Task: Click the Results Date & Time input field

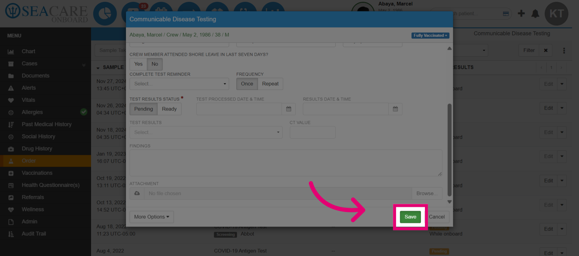Action: tap(346, 109)
